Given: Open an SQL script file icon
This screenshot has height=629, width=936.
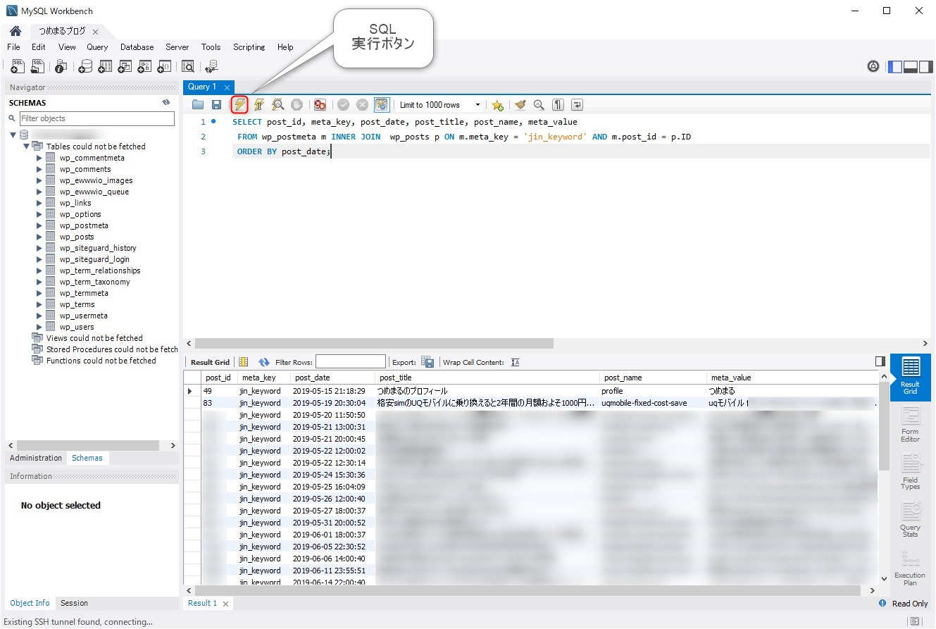Looking at the screenshot, I should click(36, 66).
